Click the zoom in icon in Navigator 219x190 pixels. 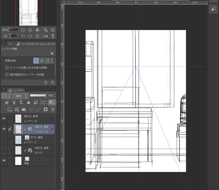tap(30, 30)
